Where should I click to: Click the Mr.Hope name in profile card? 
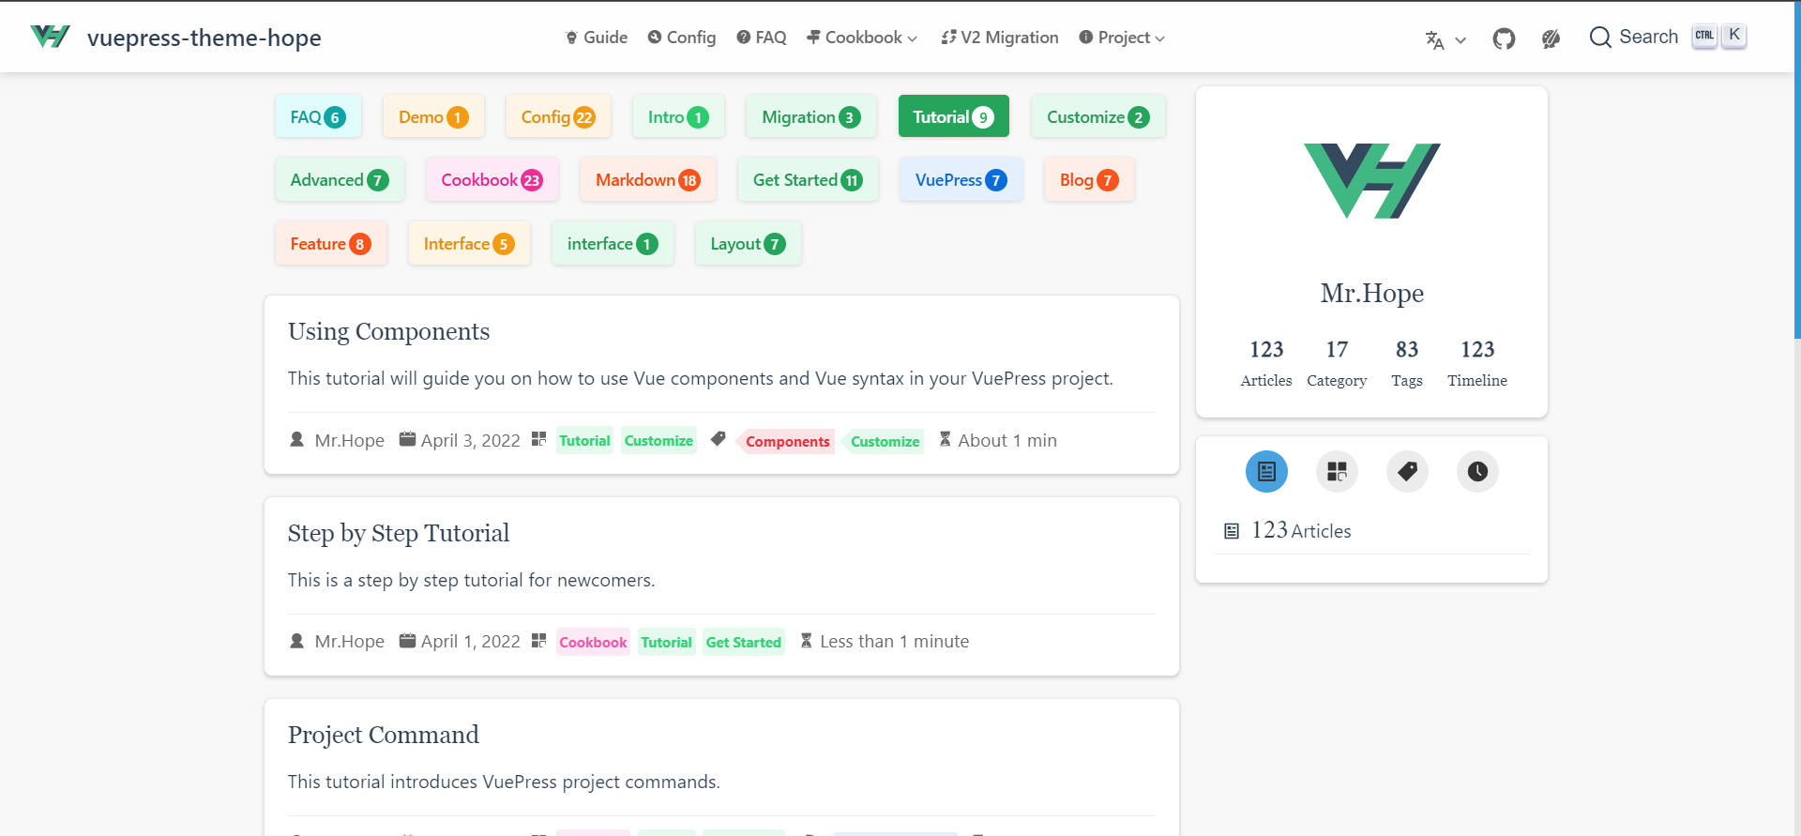pos(1371,293)
